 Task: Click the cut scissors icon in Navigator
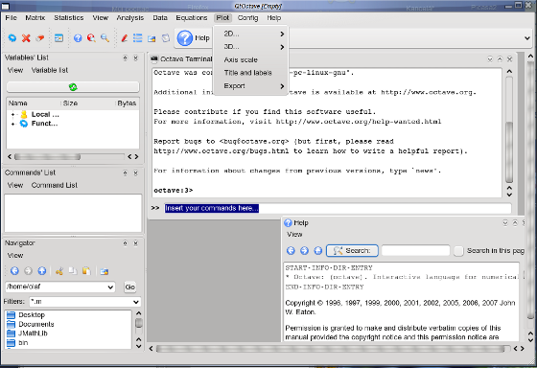(x=59, y=271)
